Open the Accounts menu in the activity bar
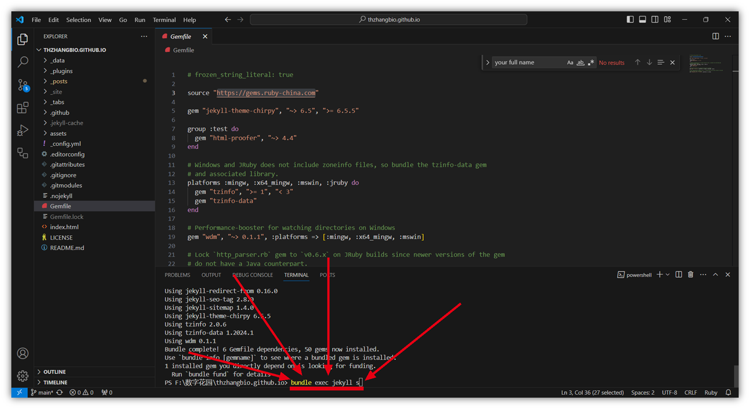 click(23, 353)
